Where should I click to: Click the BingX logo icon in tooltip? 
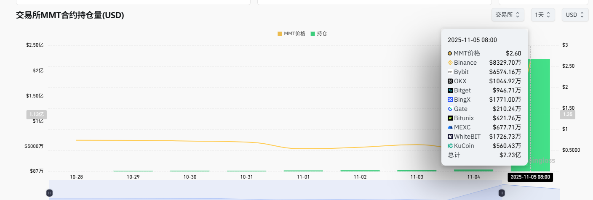click(450, 100)
